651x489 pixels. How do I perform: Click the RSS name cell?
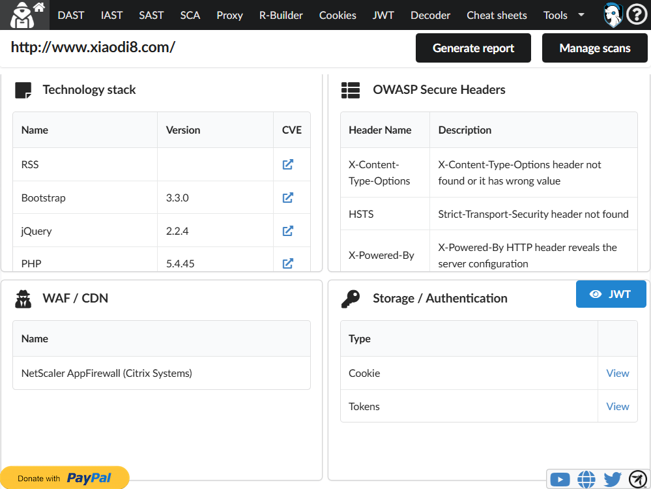click(x=85, y=164)
